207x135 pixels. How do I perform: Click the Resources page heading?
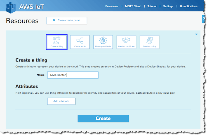(x=22, y=21)
